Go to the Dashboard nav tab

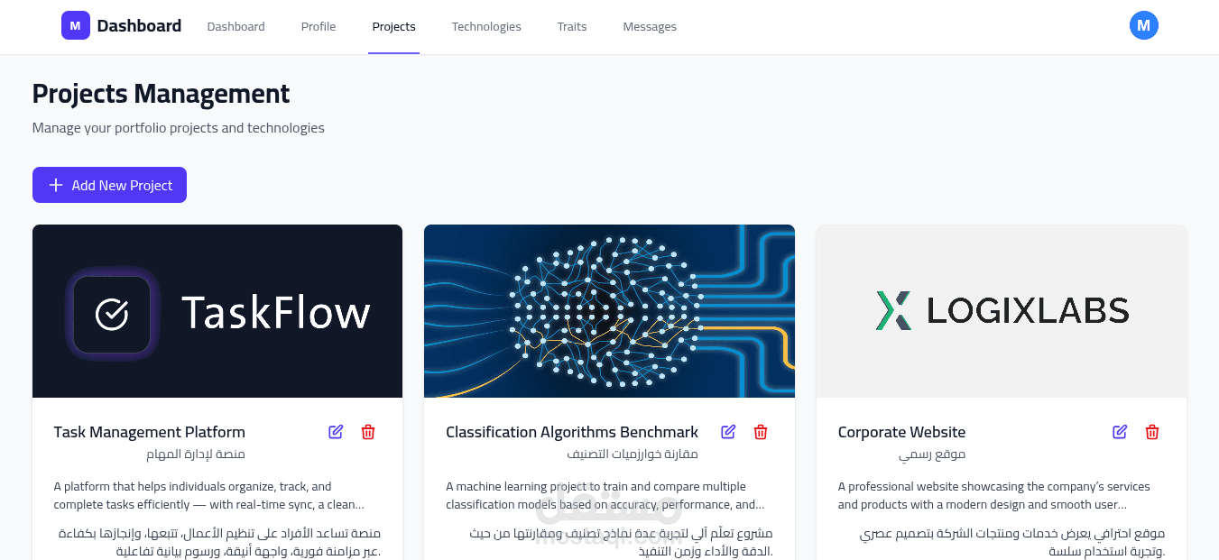click(x=235, y=27)
